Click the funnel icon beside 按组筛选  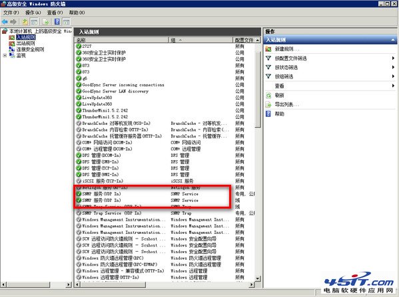268,76
